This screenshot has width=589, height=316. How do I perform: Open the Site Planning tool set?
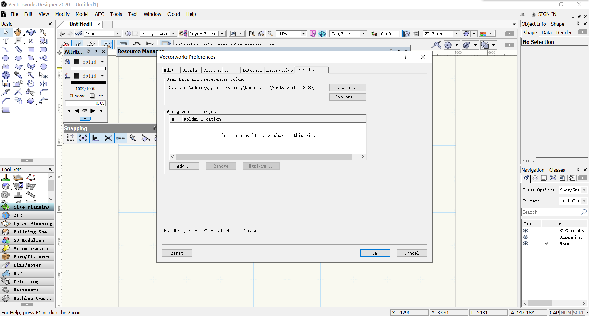(x=27, y=207)
